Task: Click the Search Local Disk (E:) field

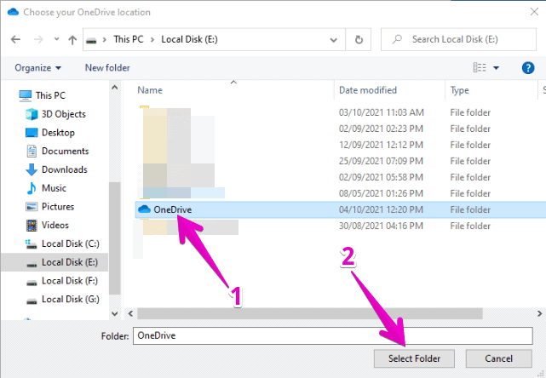Action: click(458, 39)
